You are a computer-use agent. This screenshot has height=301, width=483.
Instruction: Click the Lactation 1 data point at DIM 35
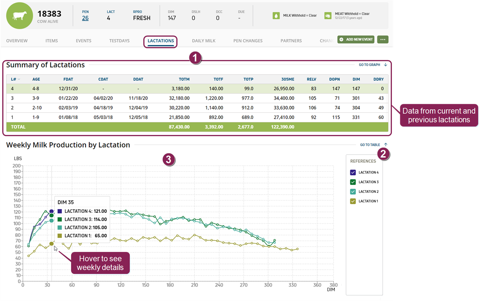pos(52,243)
